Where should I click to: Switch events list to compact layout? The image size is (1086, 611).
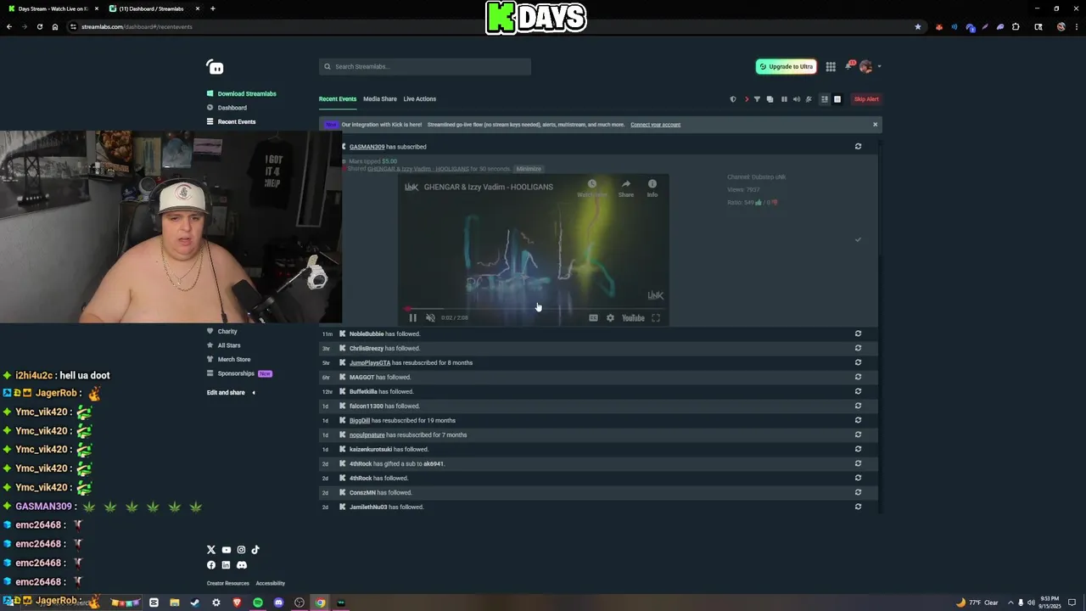coord(824,99)
